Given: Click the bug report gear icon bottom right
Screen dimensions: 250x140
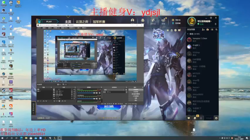Looking at the screenshot, I should [x=216, y=118].
